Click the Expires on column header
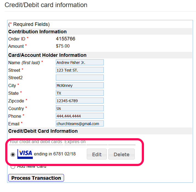This screenshot has width=196, height=192. (75, 142)
